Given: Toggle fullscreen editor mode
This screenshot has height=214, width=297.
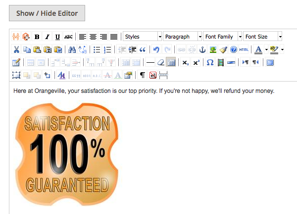Looking at the screenshot, I should tap(270, 62).
